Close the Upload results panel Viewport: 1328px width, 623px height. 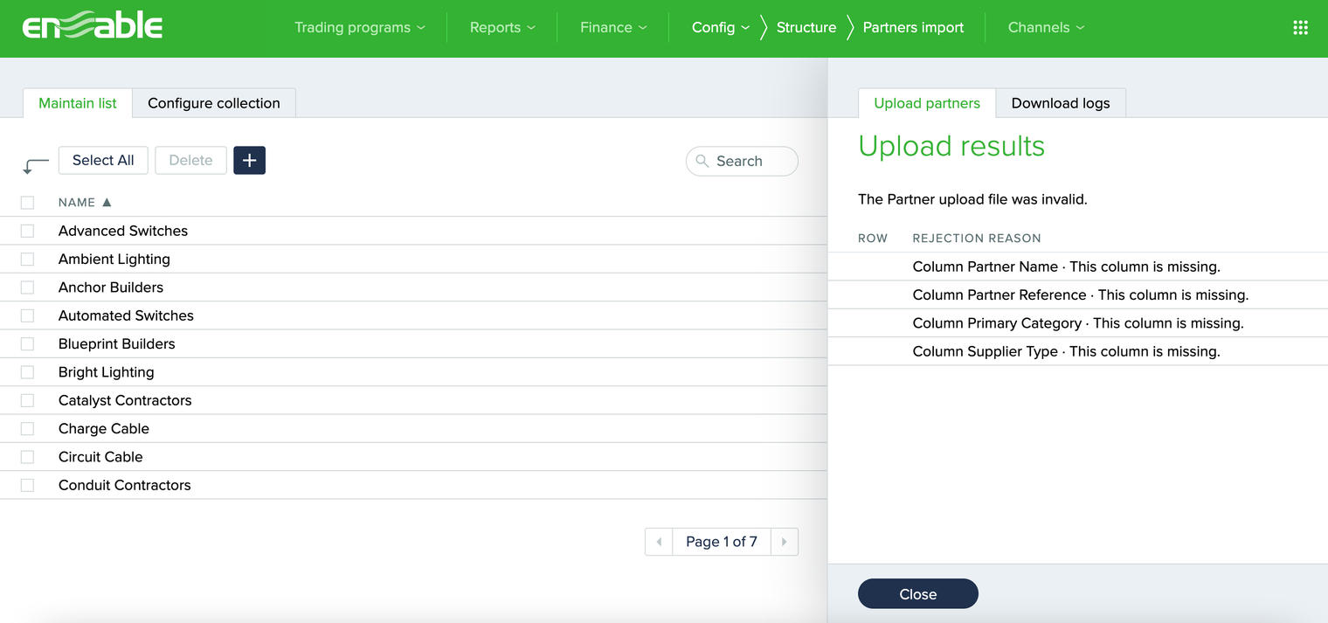click(918, 593)
